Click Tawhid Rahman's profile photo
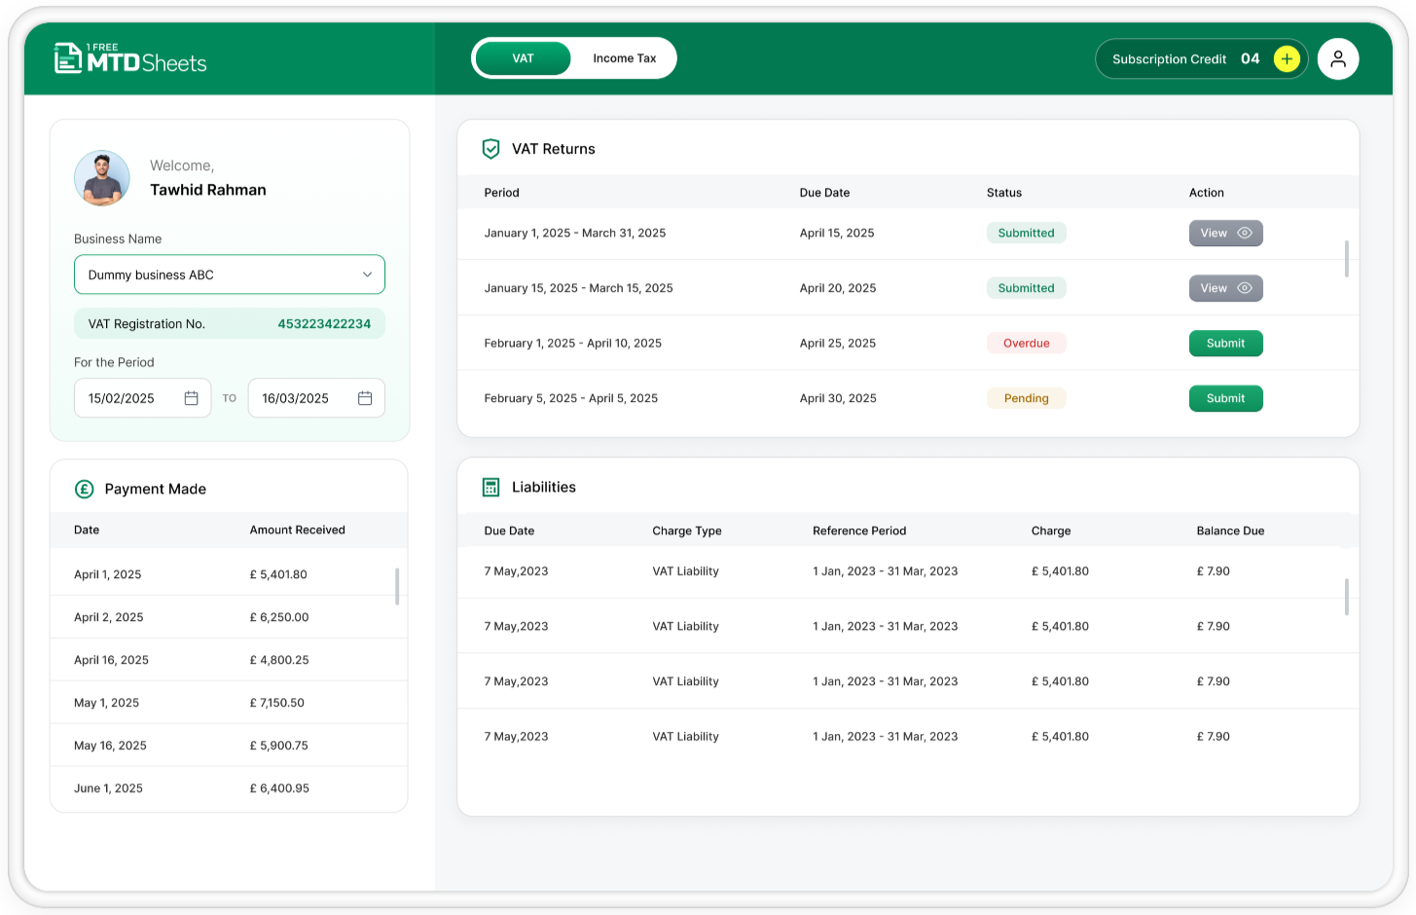This screenshot has height=915, width=1416. (x=102, y=178)
